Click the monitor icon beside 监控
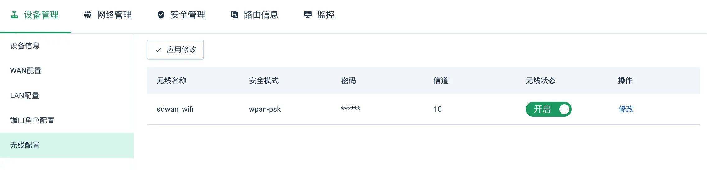 [x=308, y=15]
